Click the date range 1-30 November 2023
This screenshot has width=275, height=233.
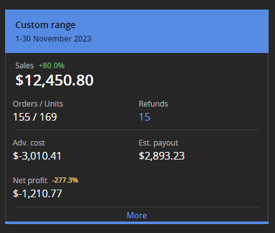[54, 39]
